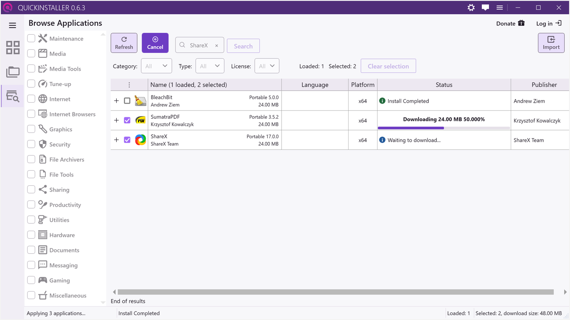Uncheck the ShareX row checkbox
570x320 pixels.
[x=127, y=140]
